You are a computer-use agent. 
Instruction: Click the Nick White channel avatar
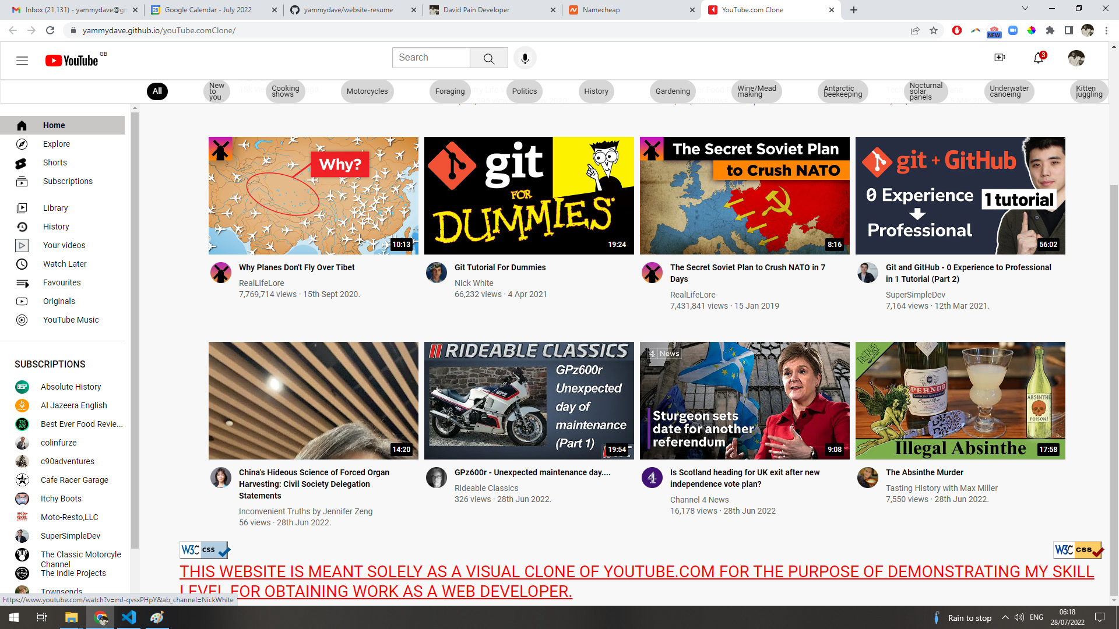(x=437, y=273)
